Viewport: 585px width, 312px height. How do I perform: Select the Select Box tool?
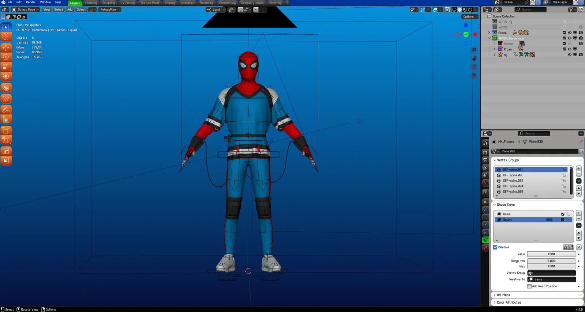6,27
